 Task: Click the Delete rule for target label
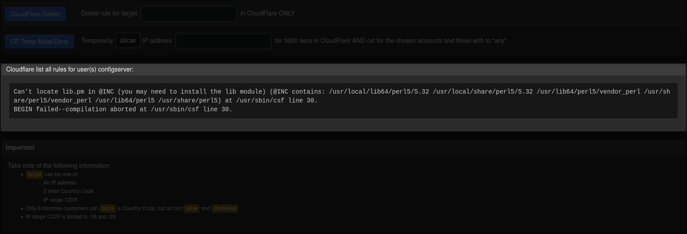(109, 13)
